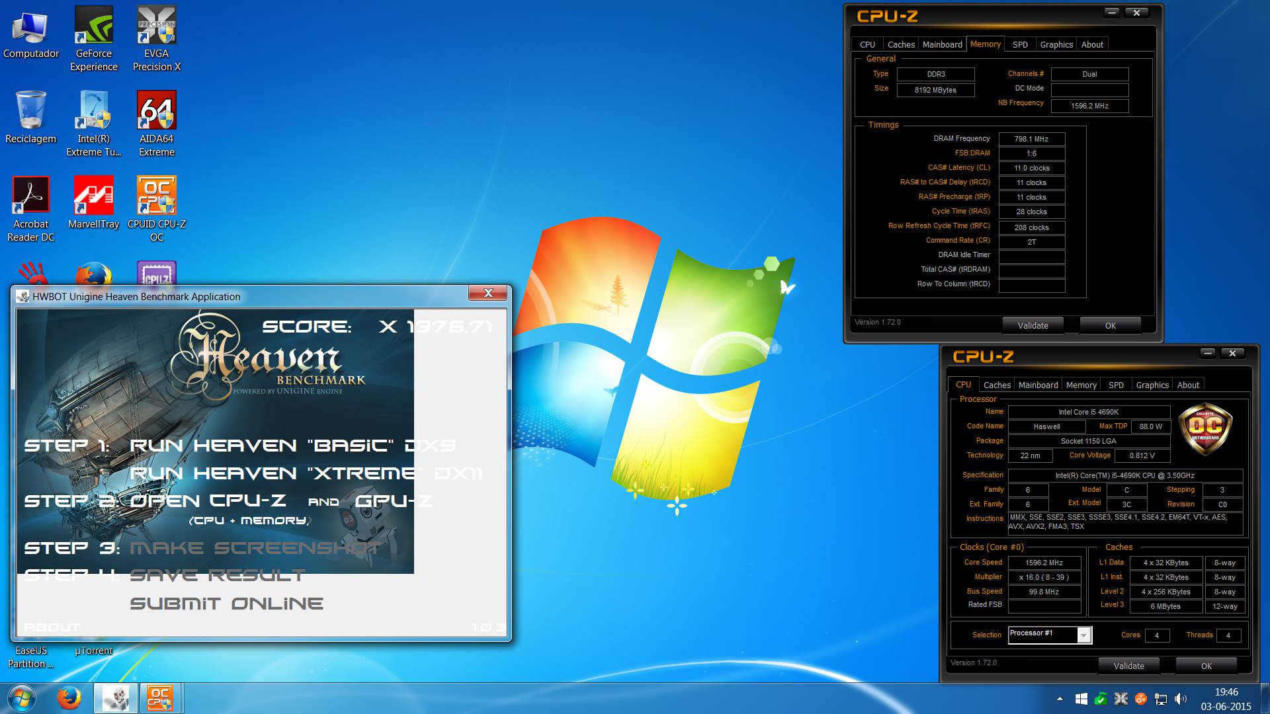
Task: Click the GIGABYTE OC motherboard logo in CPU-Z
Action: click(1205, 428)
